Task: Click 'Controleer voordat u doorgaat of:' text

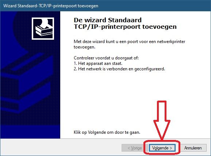Action: tap(106, 58)
